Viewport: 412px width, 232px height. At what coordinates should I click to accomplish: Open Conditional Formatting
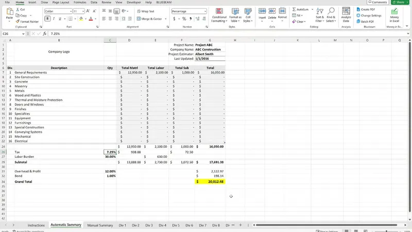pos(219,15)
